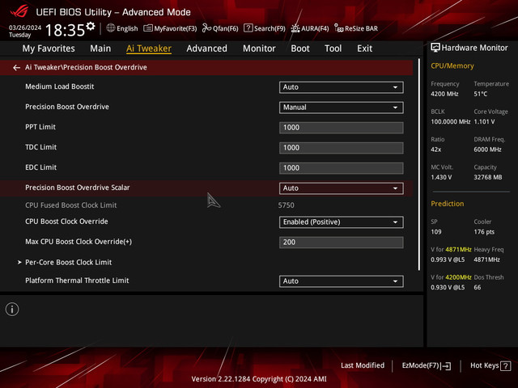This screenshot has height=388, width=518.
Task: Click the ROG logo icon
Action: [19, 12]
